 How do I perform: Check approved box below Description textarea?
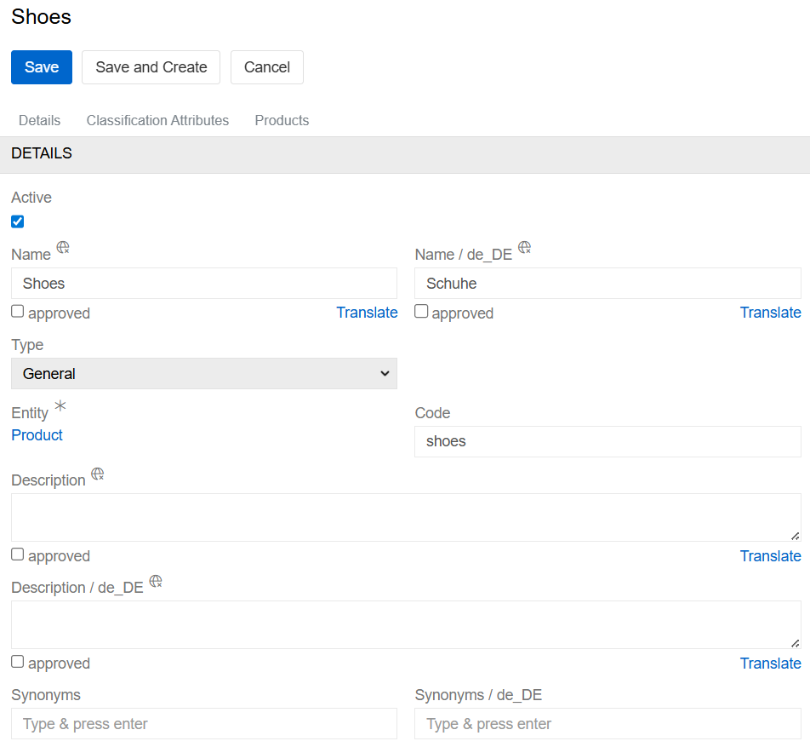[18, 555]
